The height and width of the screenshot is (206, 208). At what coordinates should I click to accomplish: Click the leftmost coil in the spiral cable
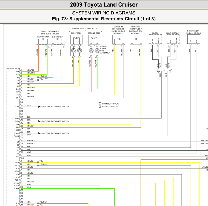coord(74,51)
